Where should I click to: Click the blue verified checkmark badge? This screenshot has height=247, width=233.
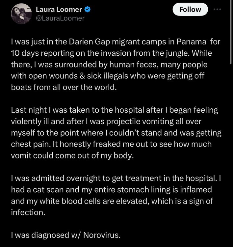[88, 10]
